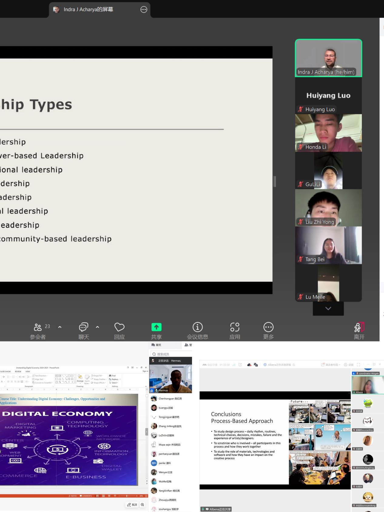
Task: Click the green share screen (共享) button
Action: [156, 328]
